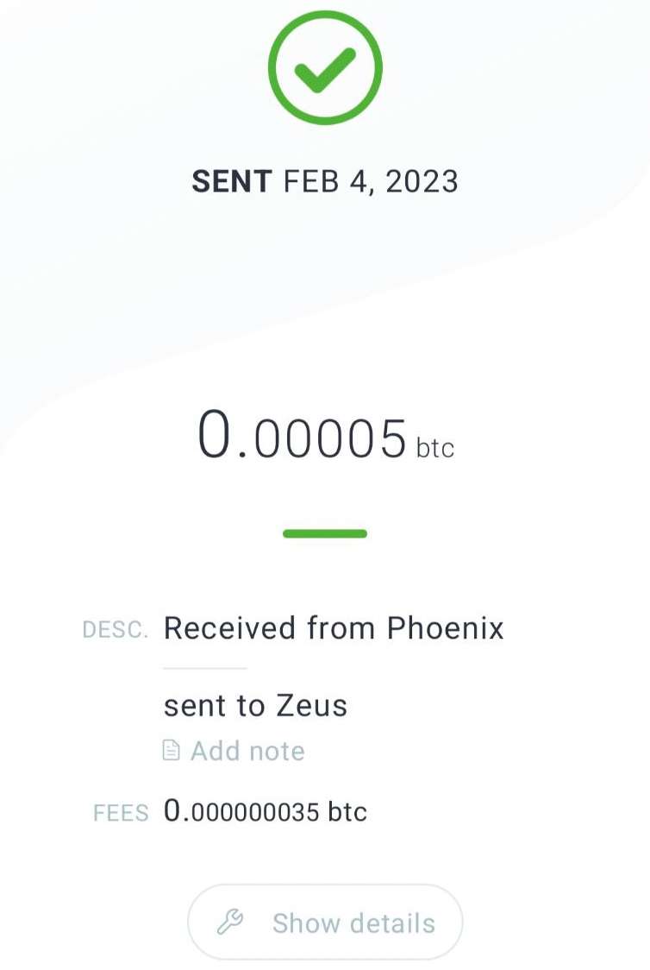
Task: Click the FEES field label
Action: [x=121, y=813]
